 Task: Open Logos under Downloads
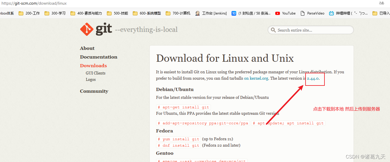pyautogui.click(x=91, y=79)
